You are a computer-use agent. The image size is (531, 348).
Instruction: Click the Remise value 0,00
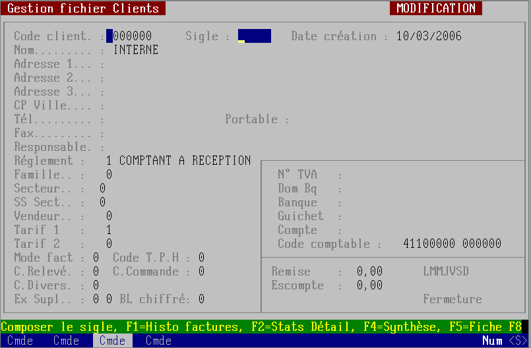tap(369, 272)
